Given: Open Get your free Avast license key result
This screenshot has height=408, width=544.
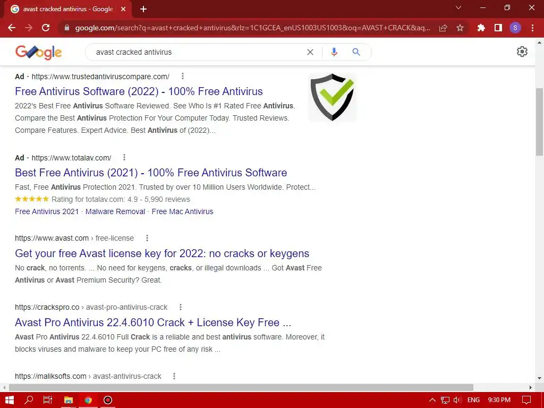Looking at the screenshot, I should 162,253.
